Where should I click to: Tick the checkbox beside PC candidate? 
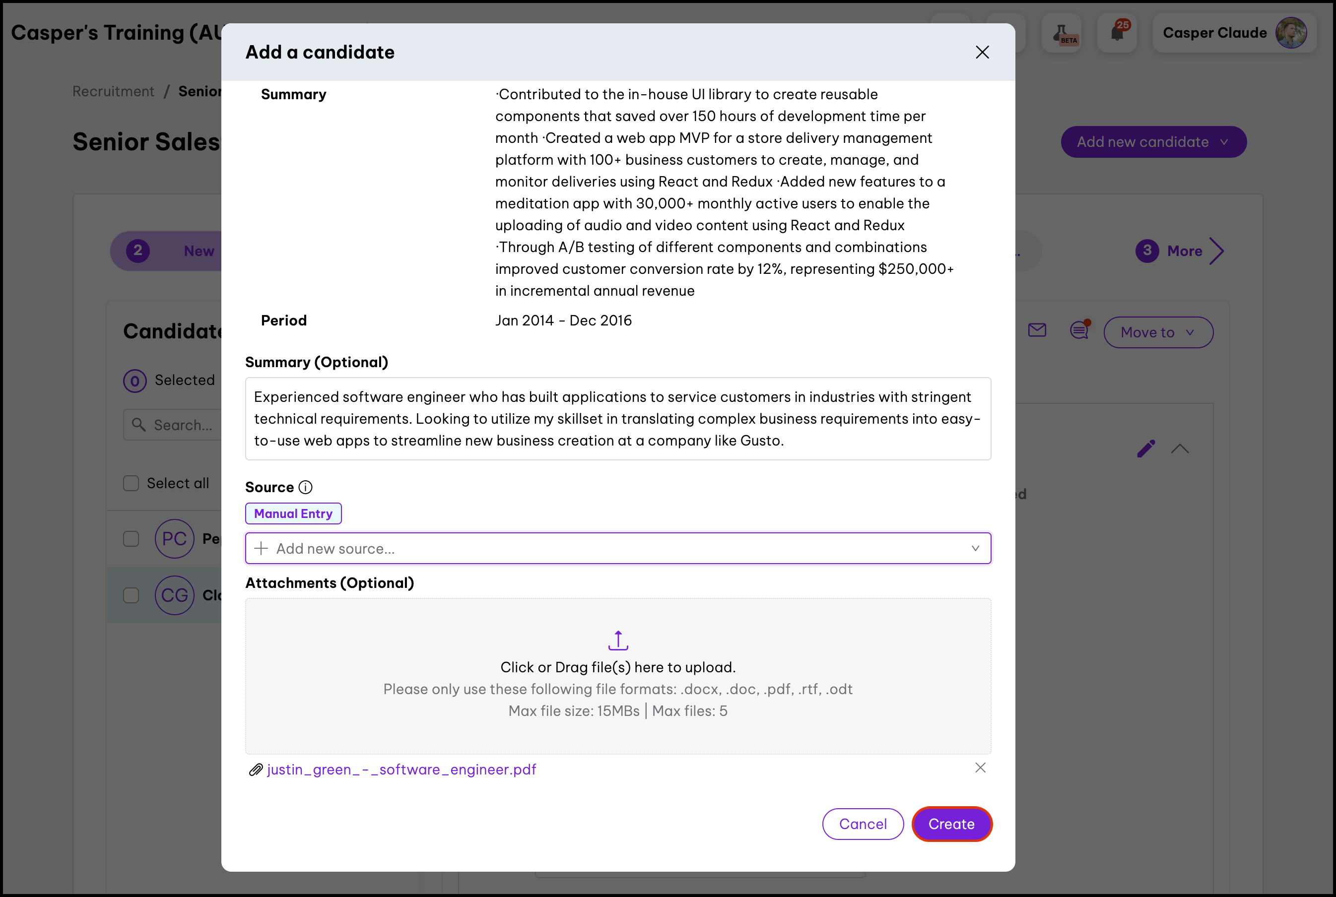131,539
